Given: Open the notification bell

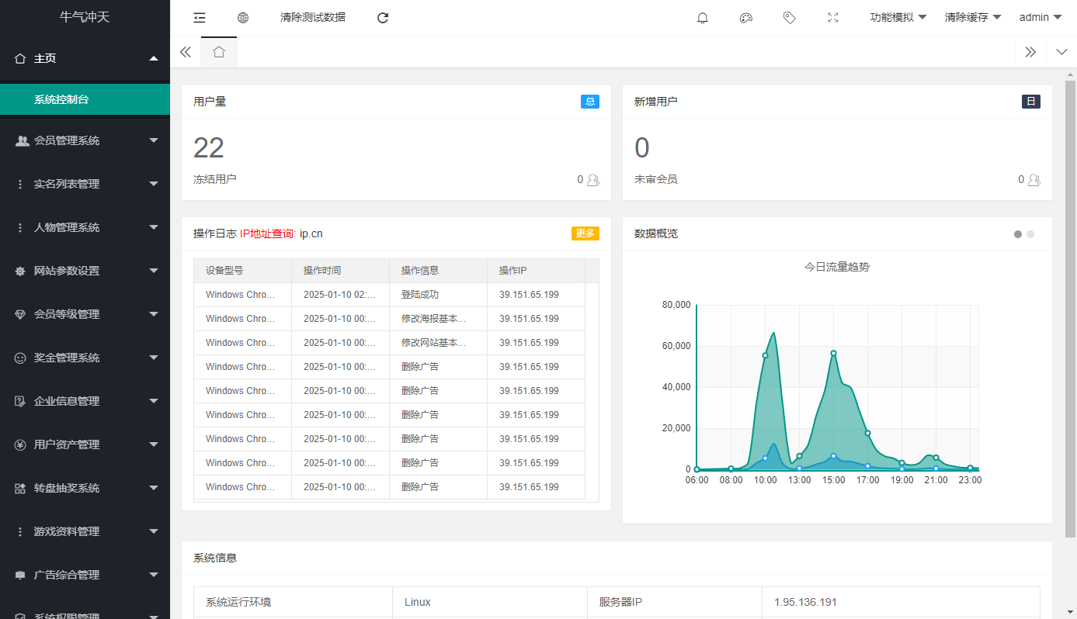Looking at the screenshot, I should tap(703, 18).
